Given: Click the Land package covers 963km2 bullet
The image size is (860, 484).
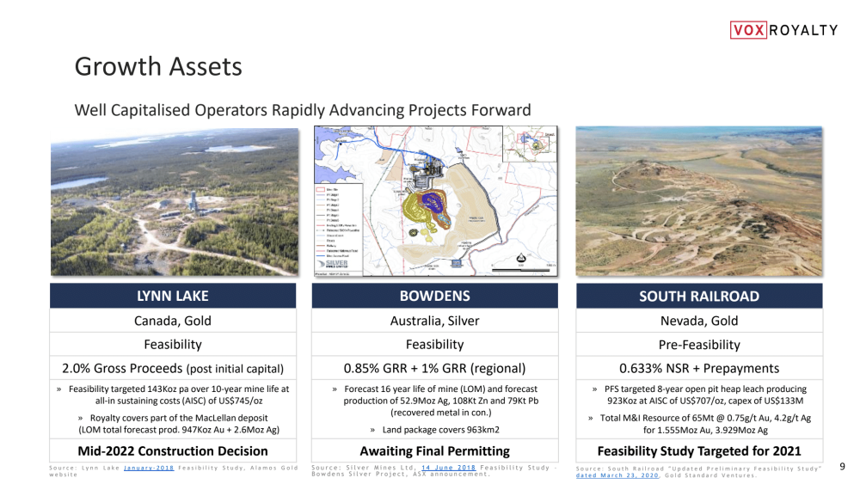Looking at the screenshot, I should click(x=435, y=430).
